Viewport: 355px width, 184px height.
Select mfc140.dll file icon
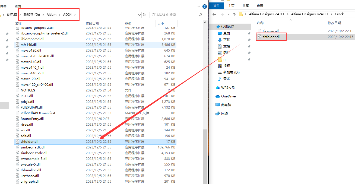coord(17,45)
